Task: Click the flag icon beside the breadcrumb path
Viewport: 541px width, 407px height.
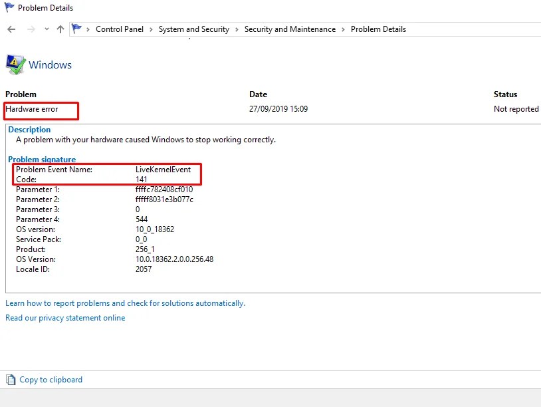Action: click(x=76, y=29)
